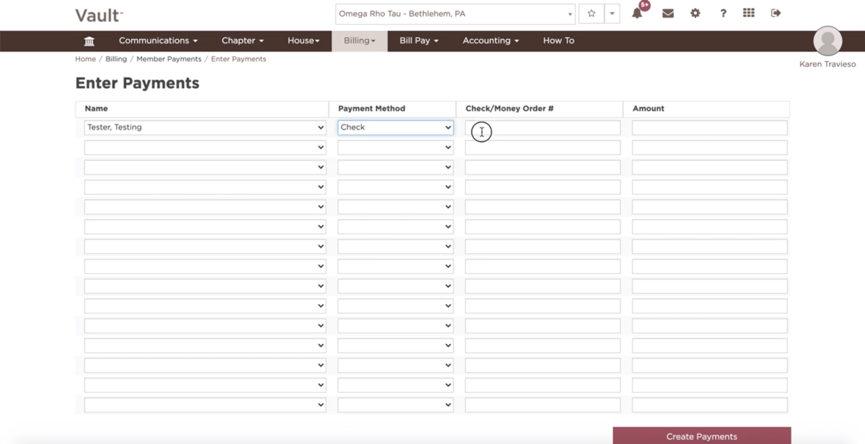Viewport: 865px width, 444px height.
Task: Open the Accounting menu
Action: click(490, 41)
